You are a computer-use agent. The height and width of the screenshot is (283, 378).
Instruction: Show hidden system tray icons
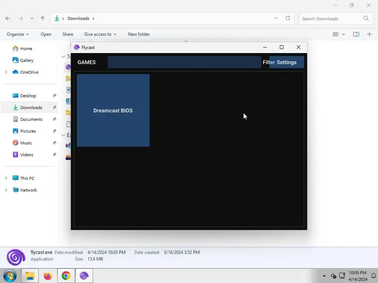pos(324,276)
